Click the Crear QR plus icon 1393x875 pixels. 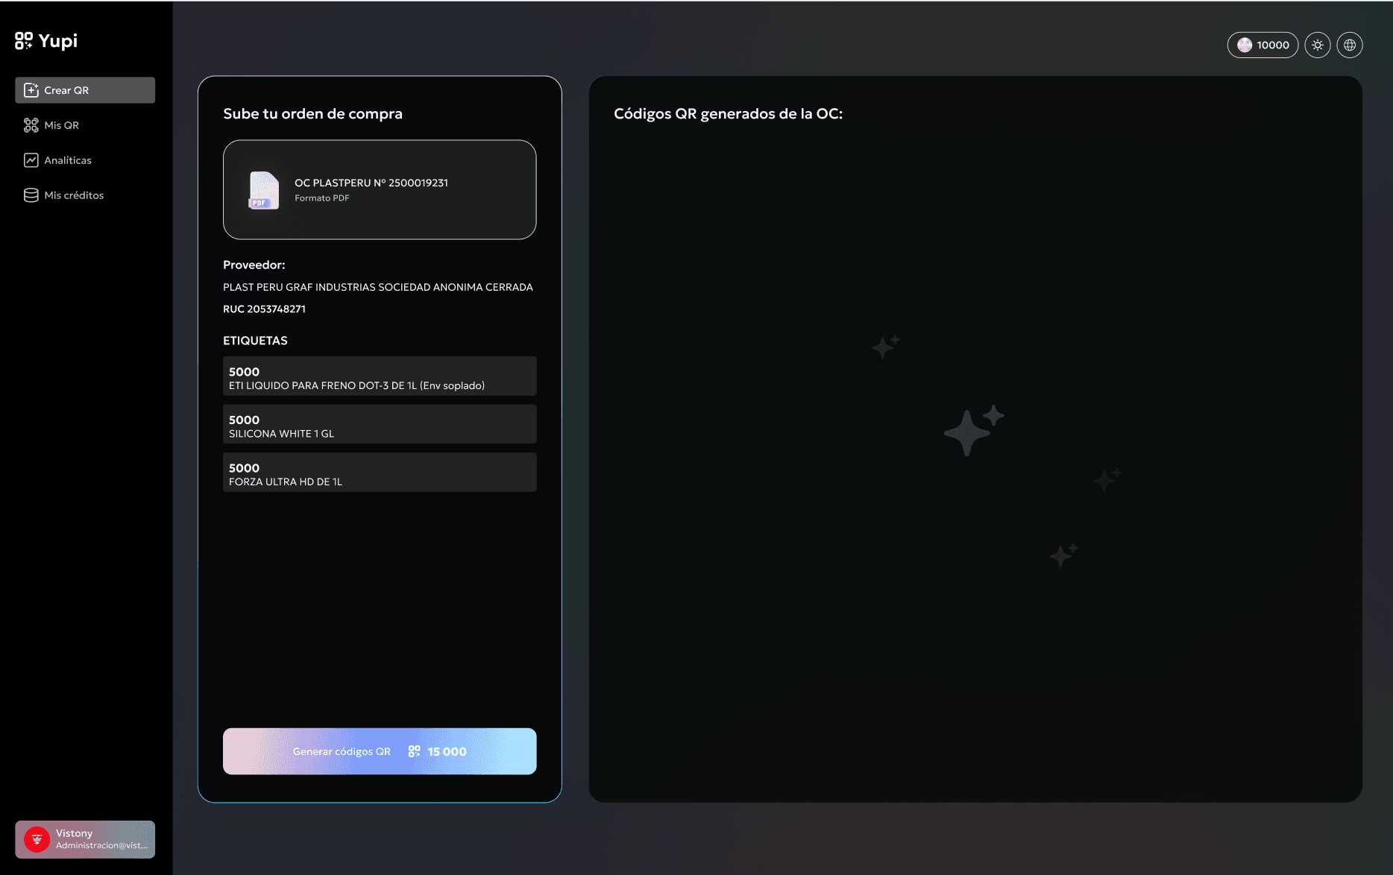coord(31,90)
